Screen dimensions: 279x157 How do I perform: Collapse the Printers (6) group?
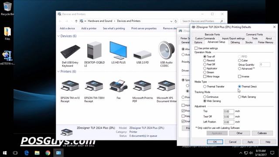point(58,72)
